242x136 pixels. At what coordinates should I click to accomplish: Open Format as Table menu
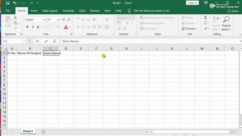pyautogui.click(x=153, y=23)
